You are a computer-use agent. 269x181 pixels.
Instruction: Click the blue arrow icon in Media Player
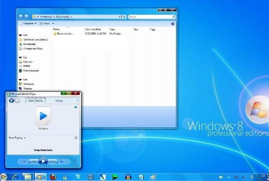[x=76, y=107]
